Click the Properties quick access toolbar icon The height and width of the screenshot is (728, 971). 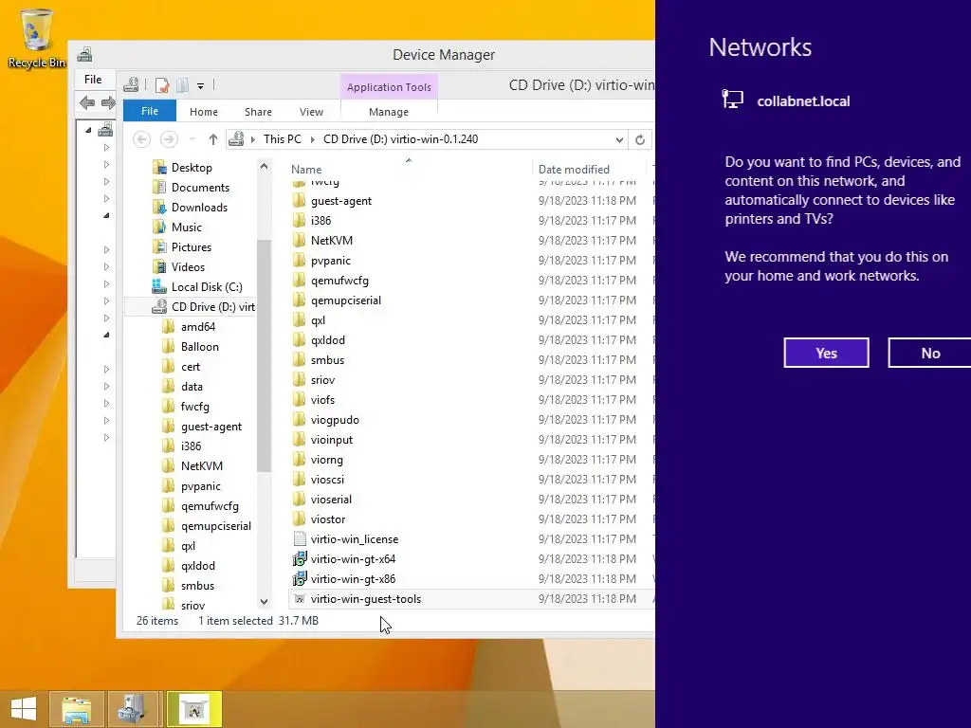point(162,84)
